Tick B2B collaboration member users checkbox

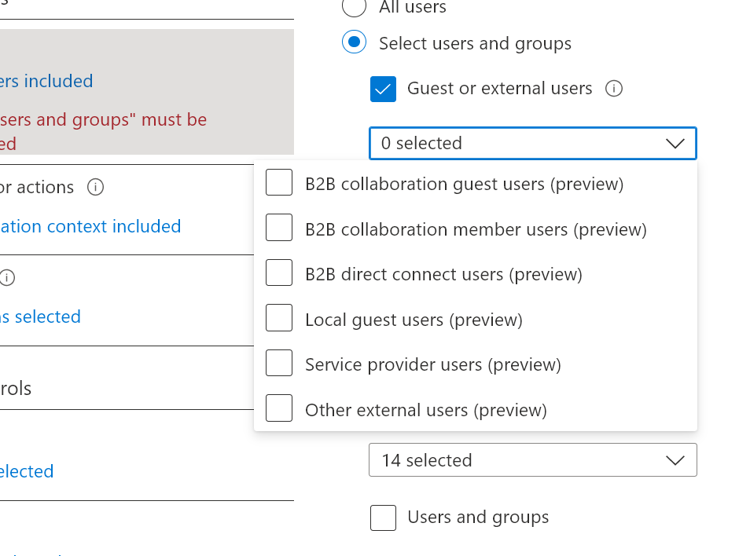coord(279,228)
